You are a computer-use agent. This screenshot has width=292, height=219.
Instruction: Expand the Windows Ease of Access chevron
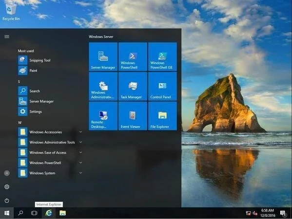tap(80, 152)
